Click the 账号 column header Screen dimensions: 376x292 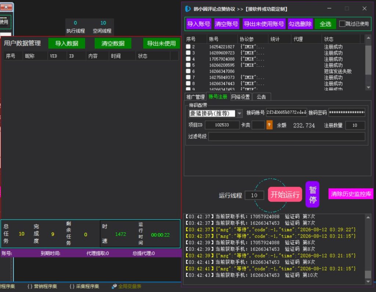pyautogui.click(x=223, y=39)
